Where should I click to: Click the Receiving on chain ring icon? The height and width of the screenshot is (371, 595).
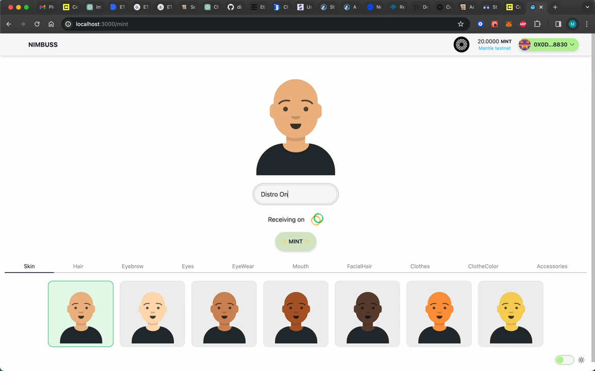tap(317, 220)
